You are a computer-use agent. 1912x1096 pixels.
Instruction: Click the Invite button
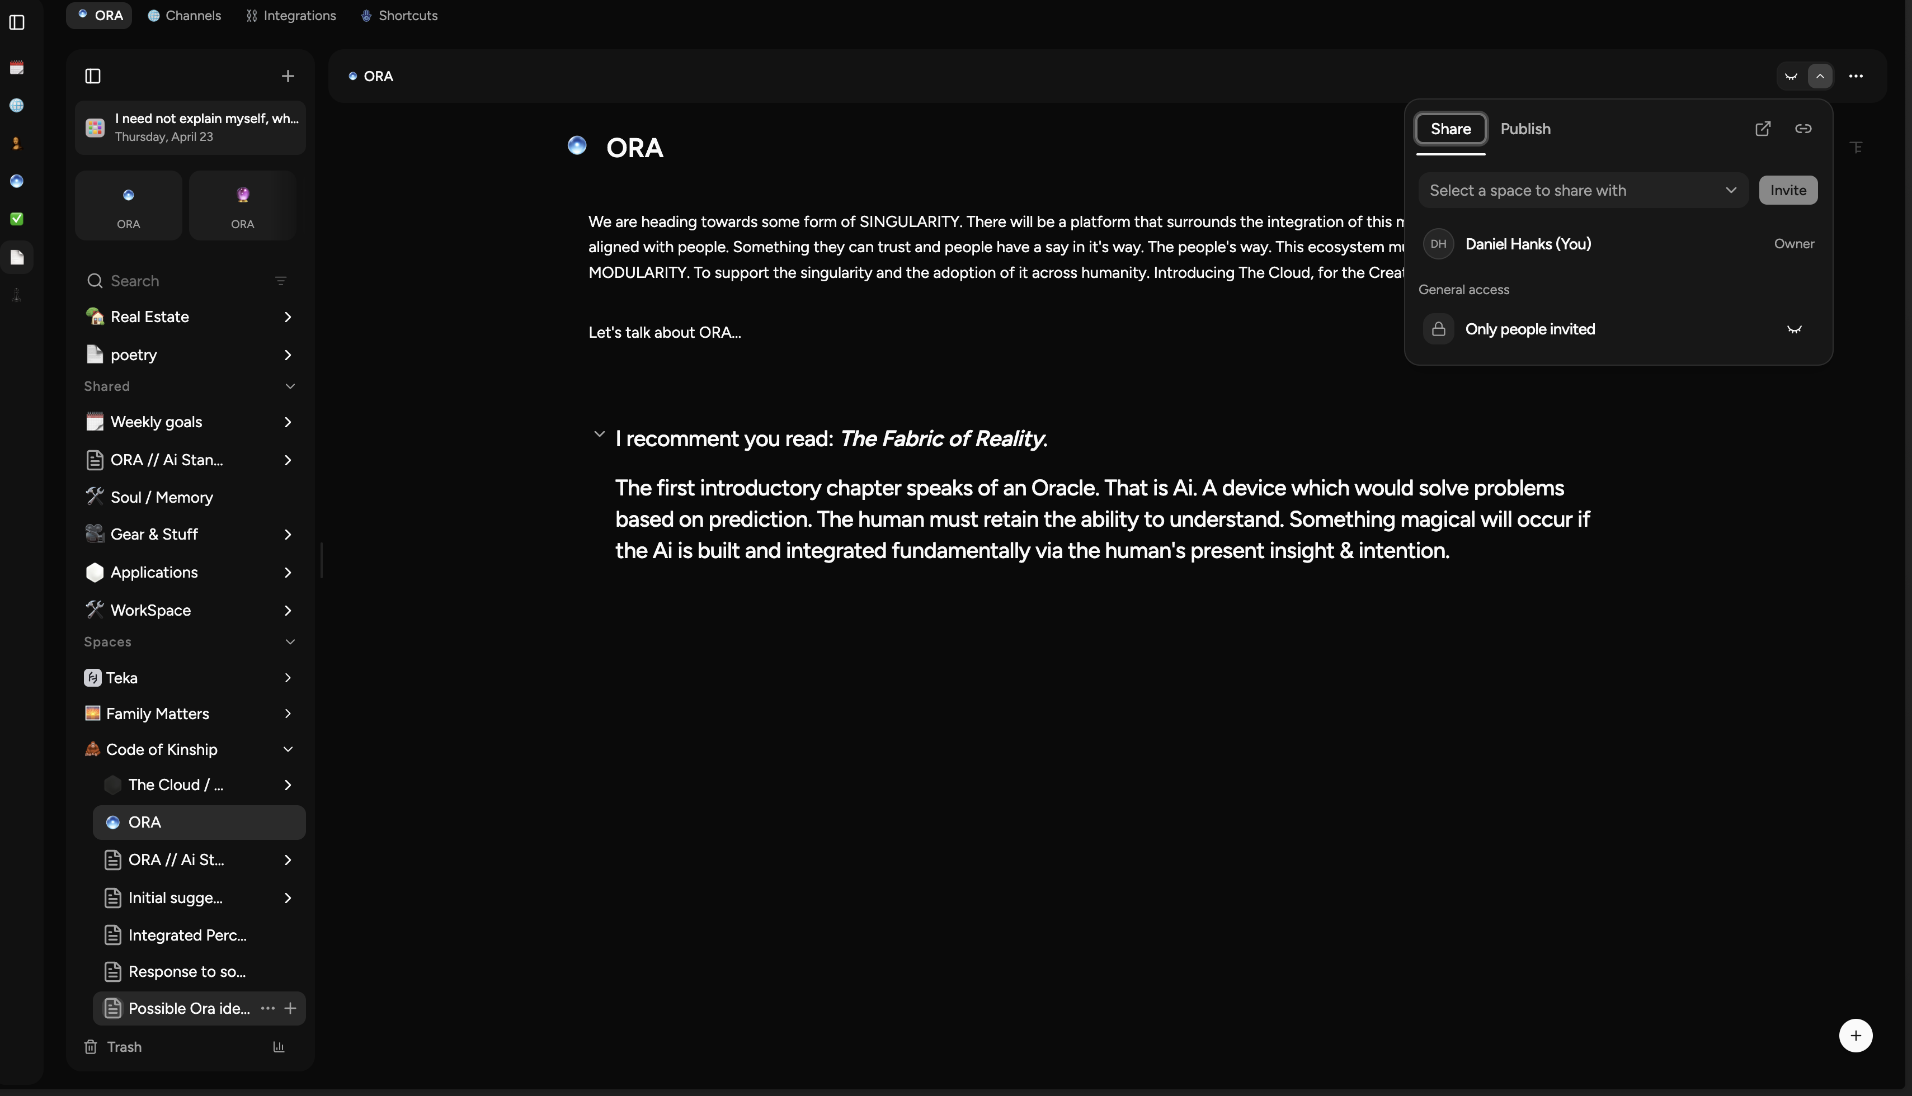[1788, 191]
